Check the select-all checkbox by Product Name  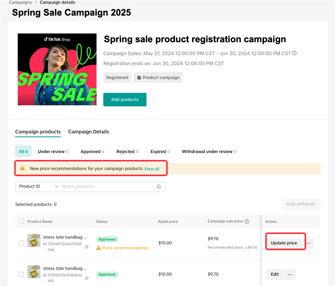[x=21, y=221]
